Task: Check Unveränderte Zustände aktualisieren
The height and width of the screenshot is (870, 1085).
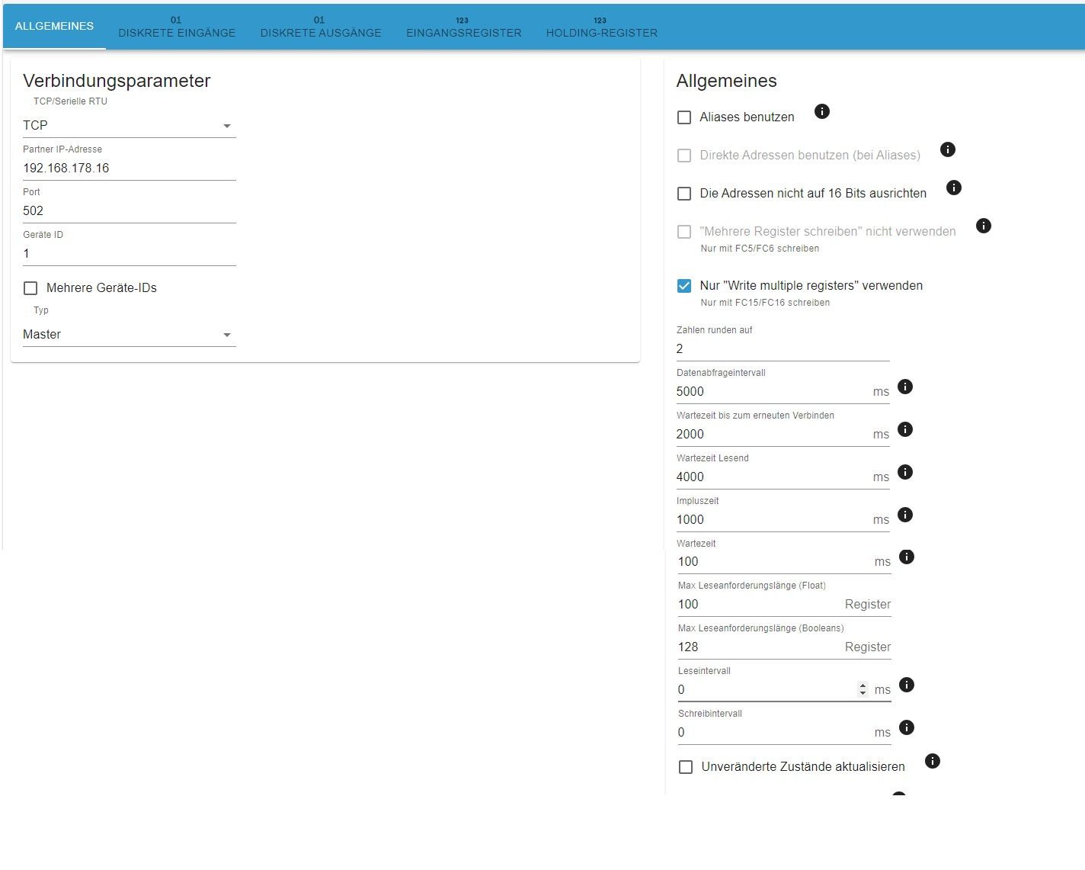Action: 686,767
